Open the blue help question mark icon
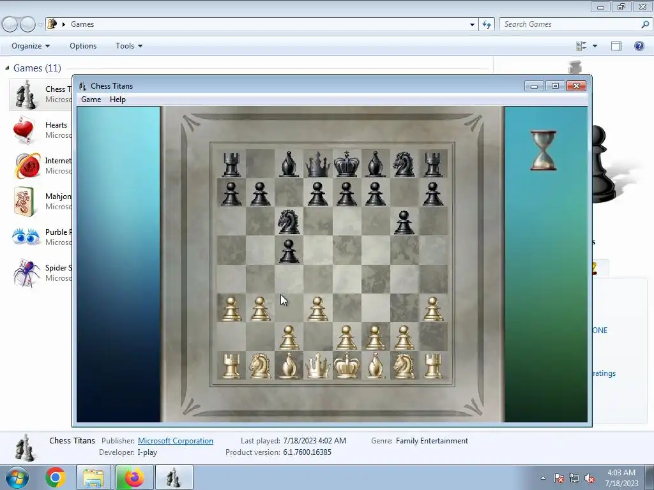Viewport: 654px width, 490px height. 639,46
